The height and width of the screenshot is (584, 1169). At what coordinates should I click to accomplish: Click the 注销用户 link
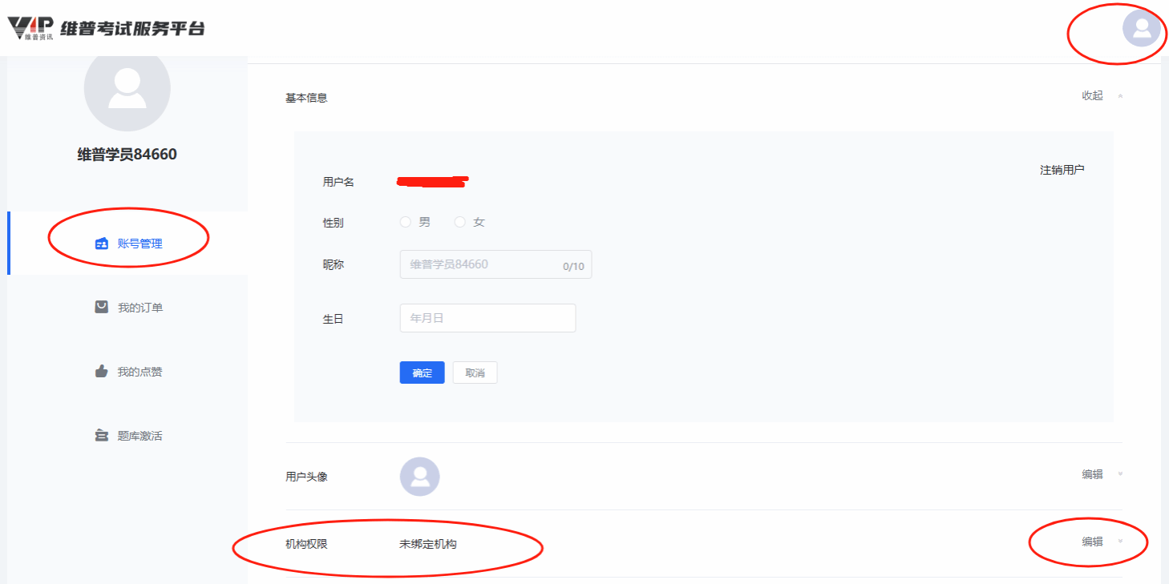(1062, 170)
